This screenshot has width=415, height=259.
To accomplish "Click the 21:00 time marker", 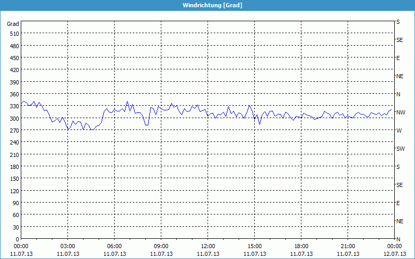I will coord(348,246).
